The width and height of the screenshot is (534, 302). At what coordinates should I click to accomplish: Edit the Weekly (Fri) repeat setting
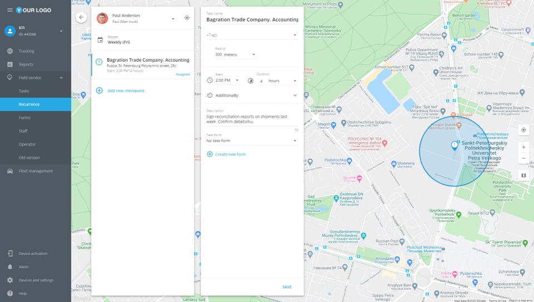click(x=119, y=42)
